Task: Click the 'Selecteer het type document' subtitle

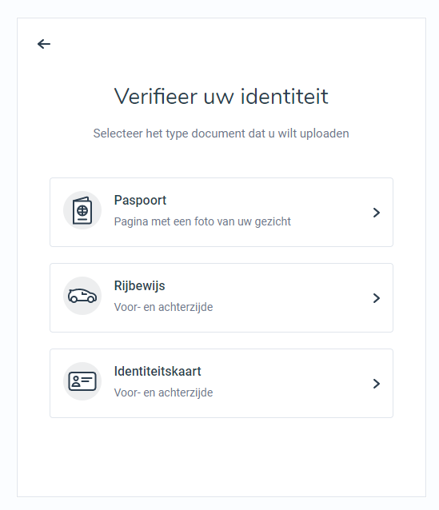Action: [221, 133]
